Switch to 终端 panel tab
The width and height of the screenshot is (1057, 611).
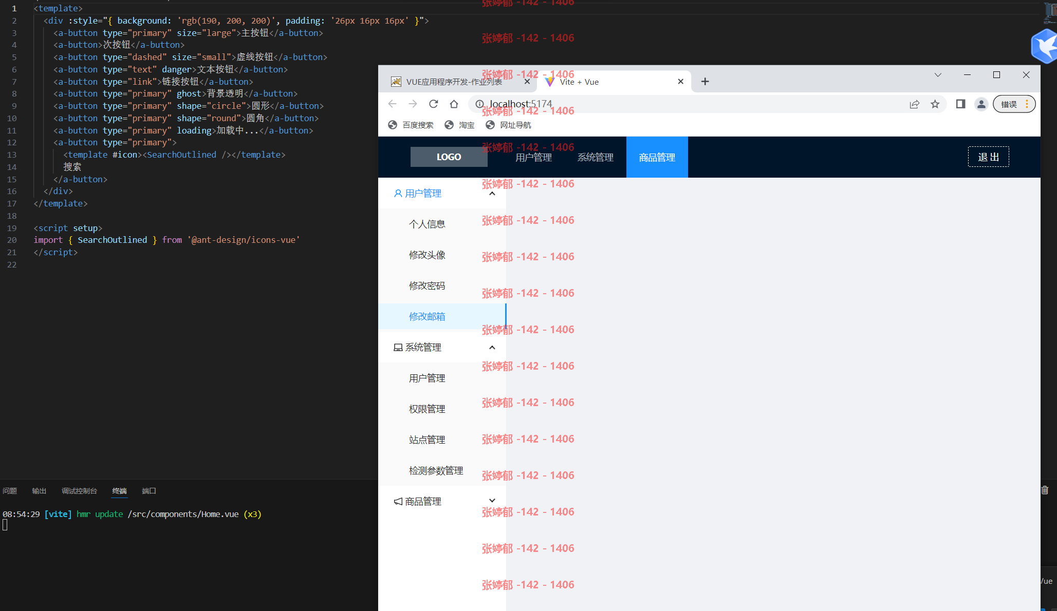[x=119, y=491]
